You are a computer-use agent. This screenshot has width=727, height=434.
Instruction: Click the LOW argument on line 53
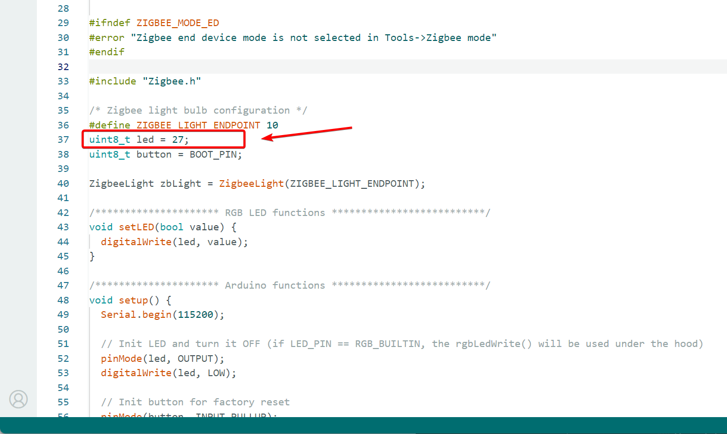pos(216,373)
